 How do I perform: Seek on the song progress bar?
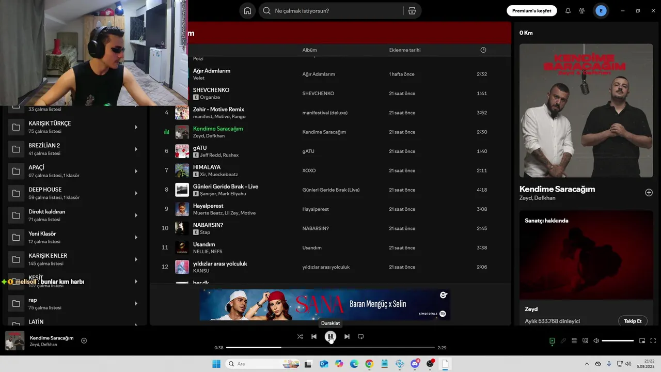(x=330, y=348)
